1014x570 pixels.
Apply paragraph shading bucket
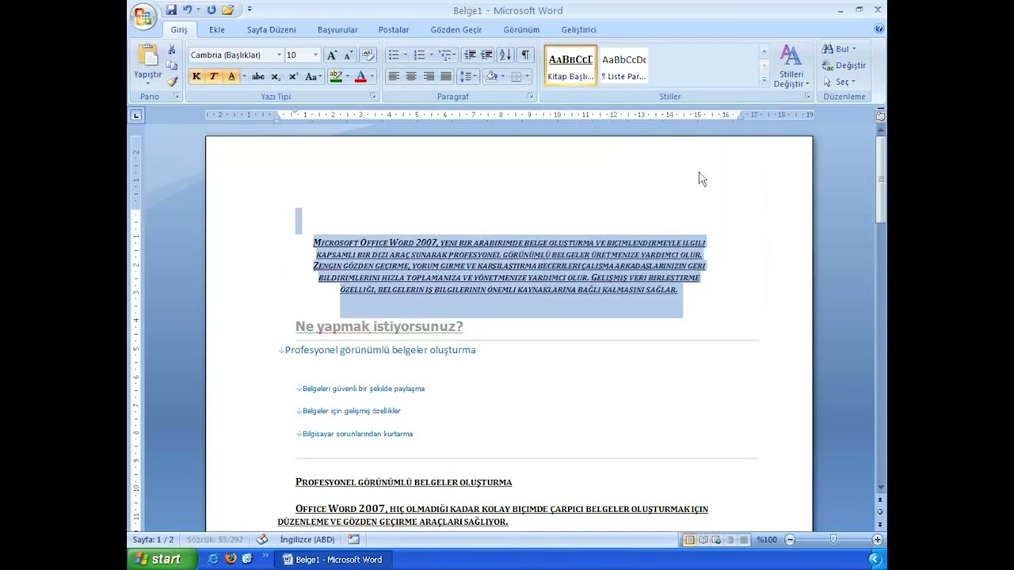(x=491, y=77)
